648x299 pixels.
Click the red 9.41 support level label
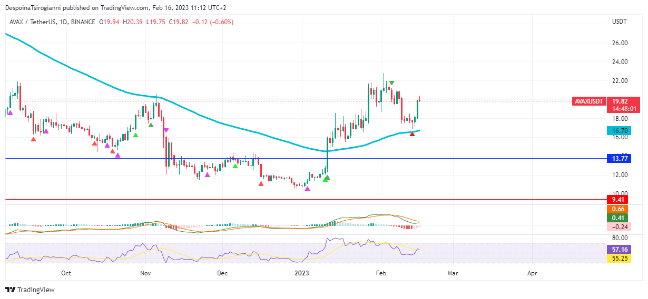pos(616,200)
